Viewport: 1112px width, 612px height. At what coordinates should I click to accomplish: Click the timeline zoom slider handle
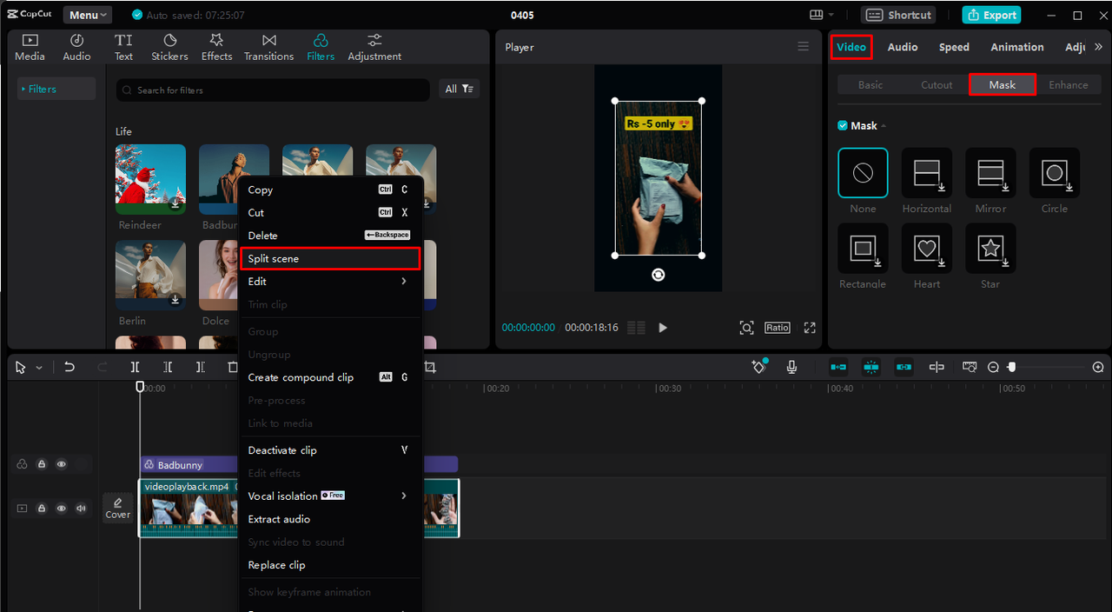click(1011, 368)
